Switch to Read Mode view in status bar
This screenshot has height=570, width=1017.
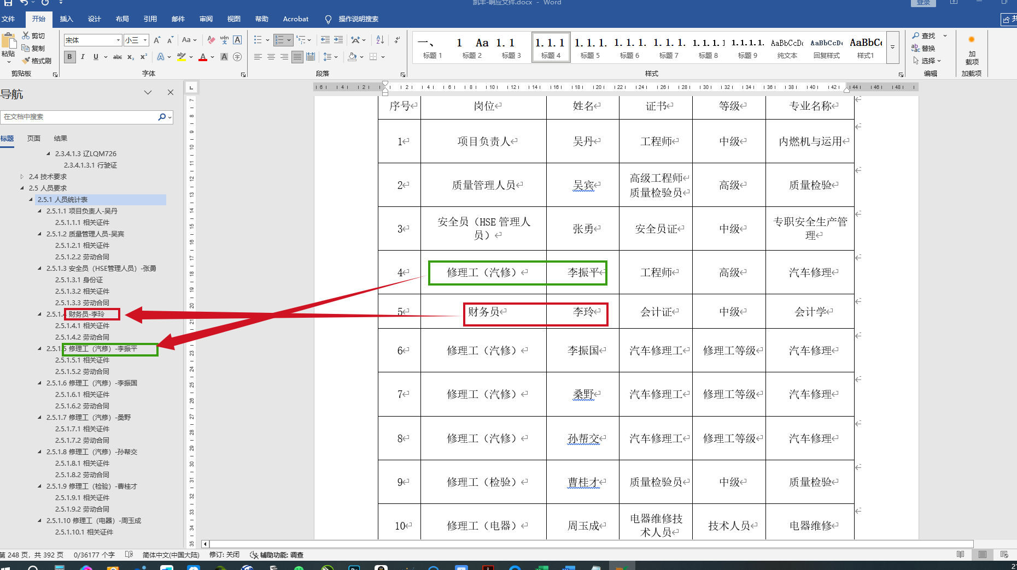coord(961,555)
